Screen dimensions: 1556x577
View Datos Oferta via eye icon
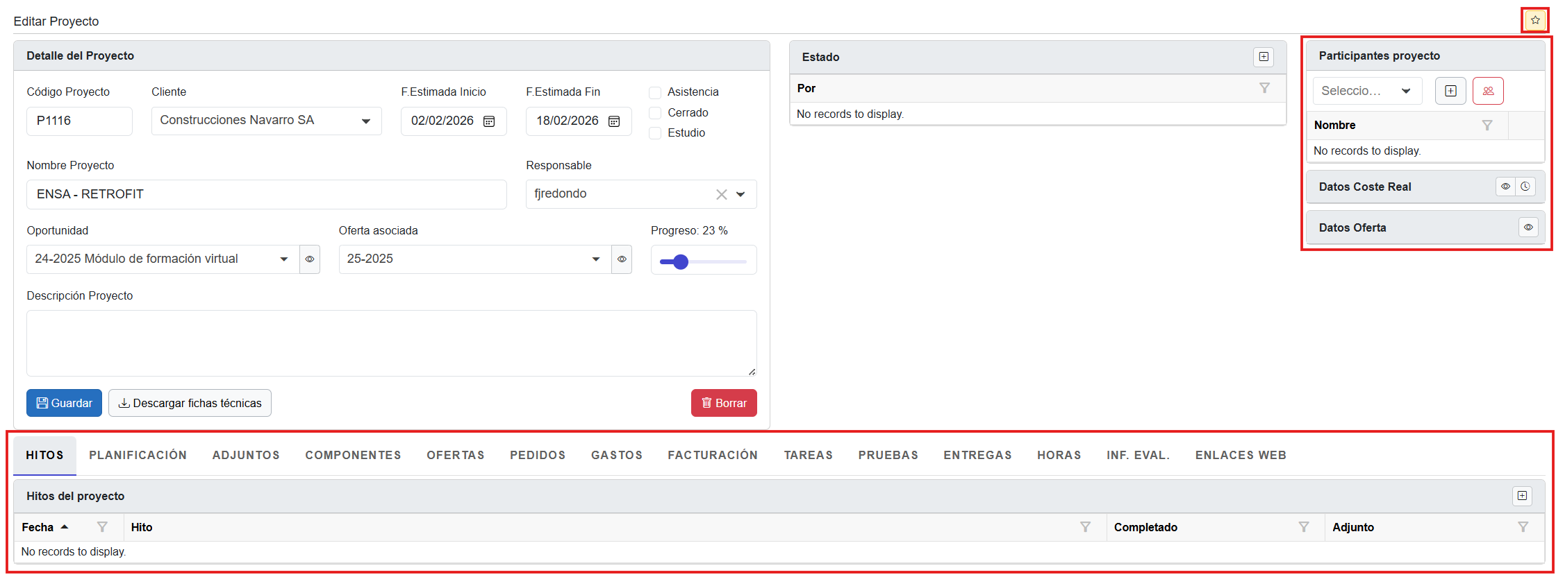pyautogui.click(x=1528, y=227)
